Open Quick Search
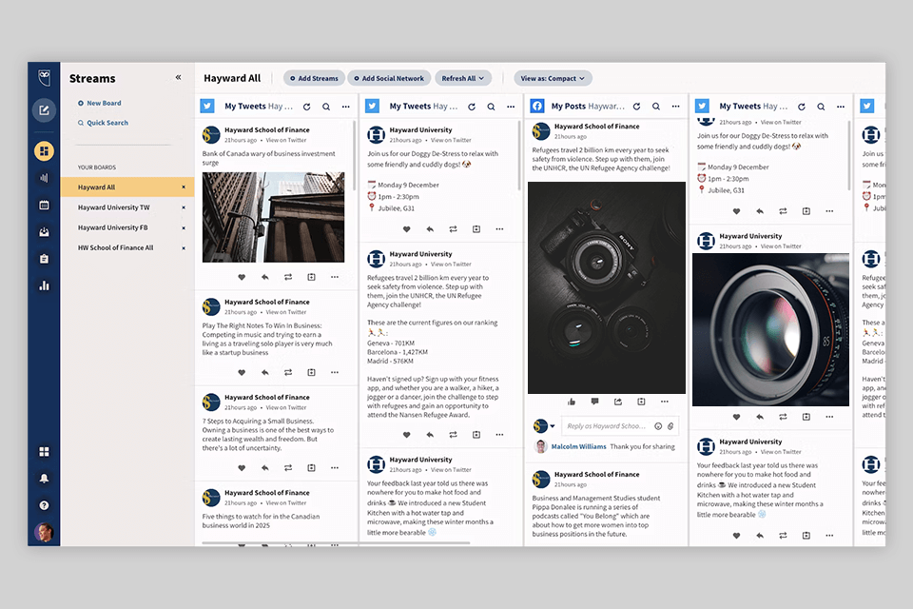Screen dimensions: 913x609 pos(103,123)
